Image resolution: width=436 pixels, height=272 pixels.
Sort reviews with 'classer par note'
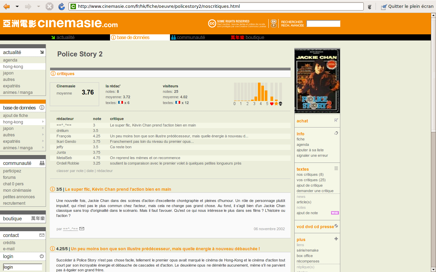click(x=70, y=171)
